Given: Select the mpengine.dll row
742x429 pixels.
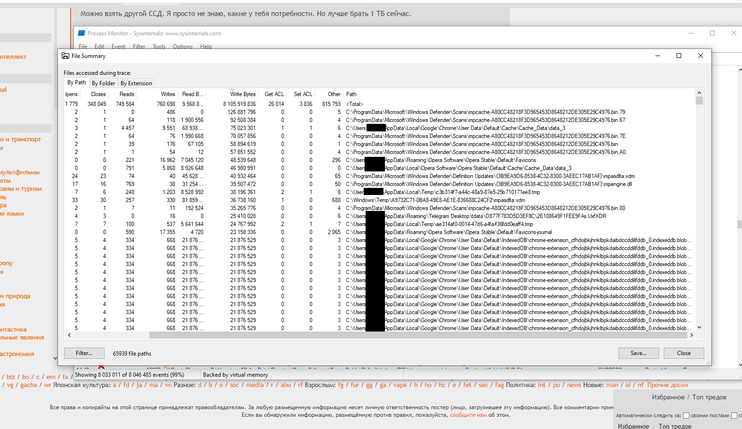Looking at the screenshot, I should [380, 184].
